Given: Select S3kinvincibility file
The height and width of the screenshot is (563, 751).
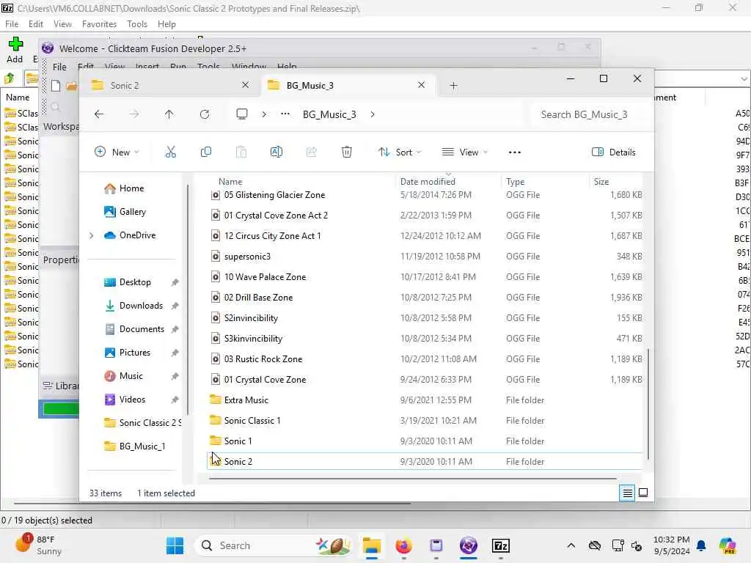Looking at the screenshot, I should click(x=425, y=339).
